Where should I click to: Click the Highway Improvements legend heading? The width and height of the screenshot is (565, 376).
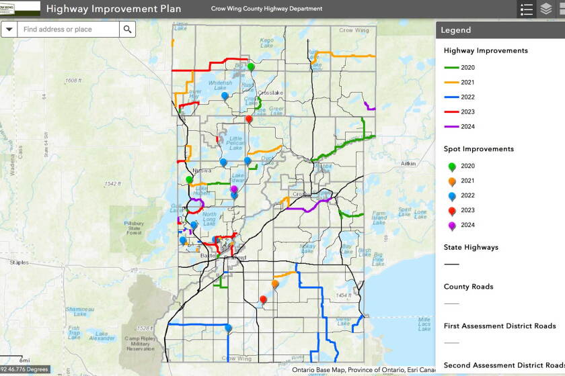pyautogui.click(x=486, y=51)
